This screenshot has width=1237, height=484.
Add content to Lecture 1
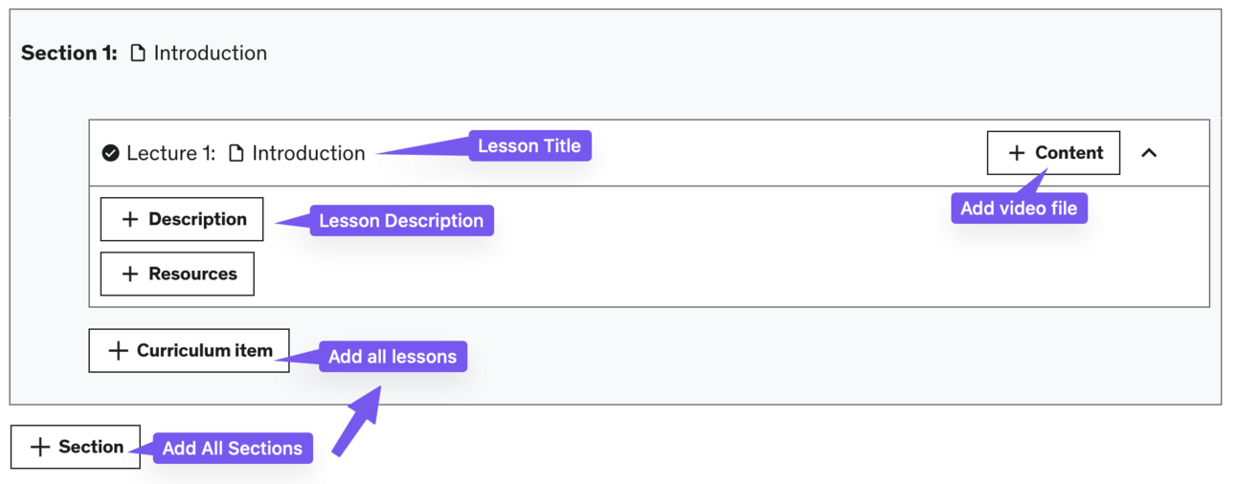(x=1053, y=153)
